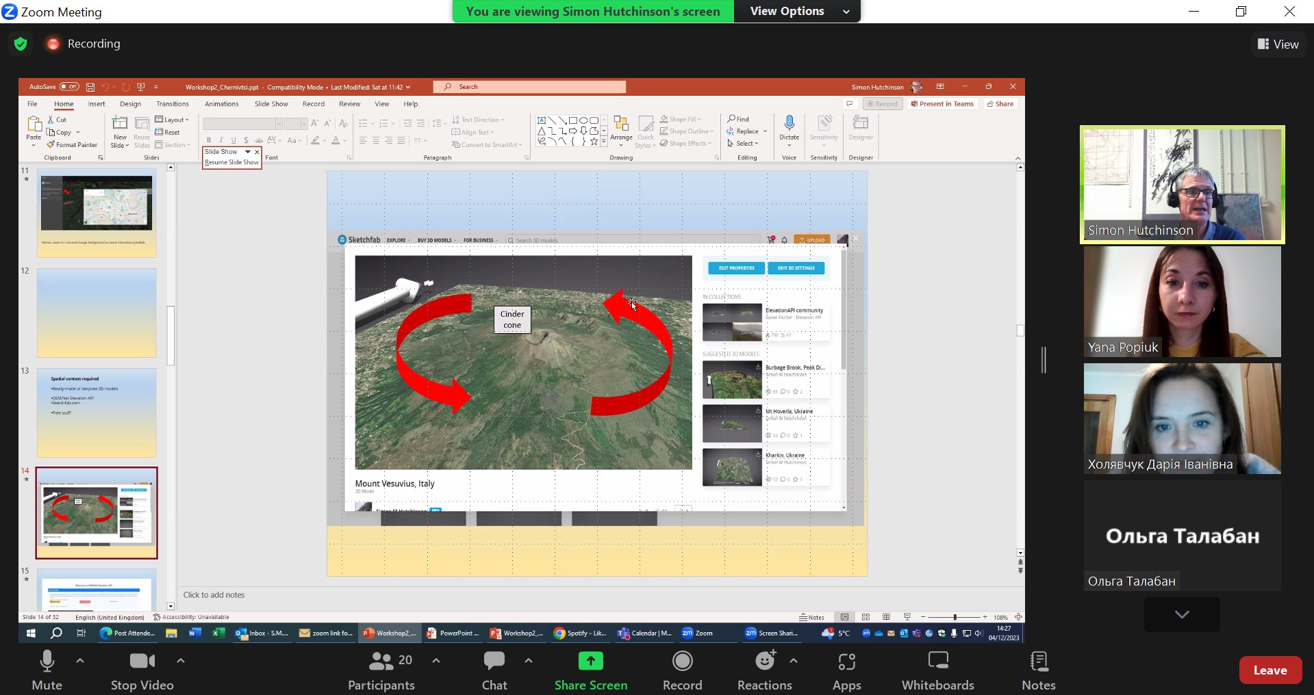Screen dimensions: 1314x695
Task: Click the PowerPoint zoom slider handle
Action: [955, 617]
